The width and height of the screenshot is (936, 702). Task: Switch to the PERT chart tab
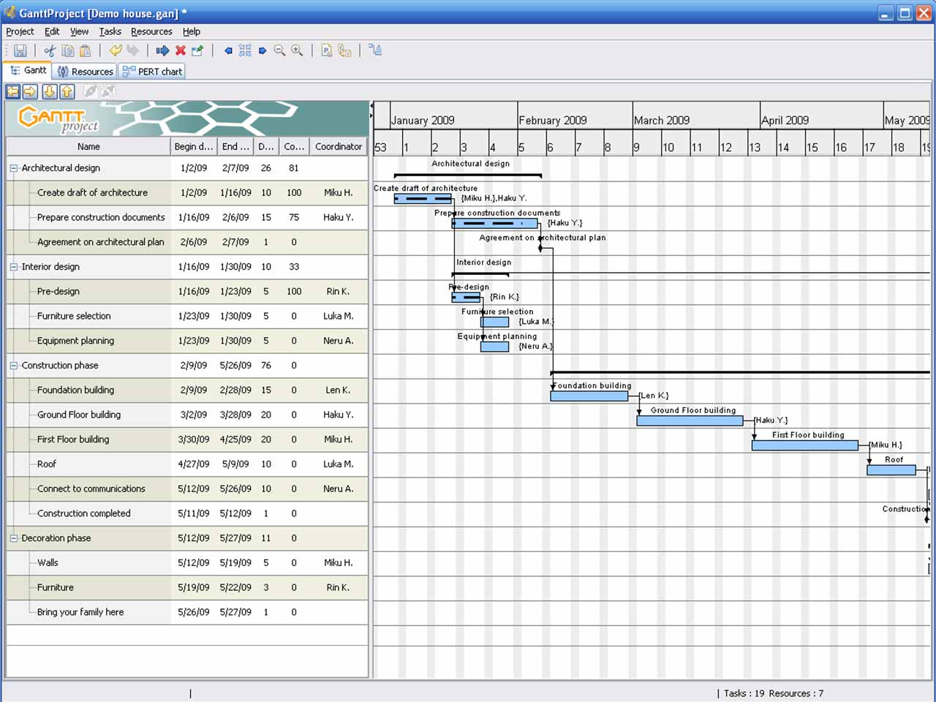coord(152,72)
